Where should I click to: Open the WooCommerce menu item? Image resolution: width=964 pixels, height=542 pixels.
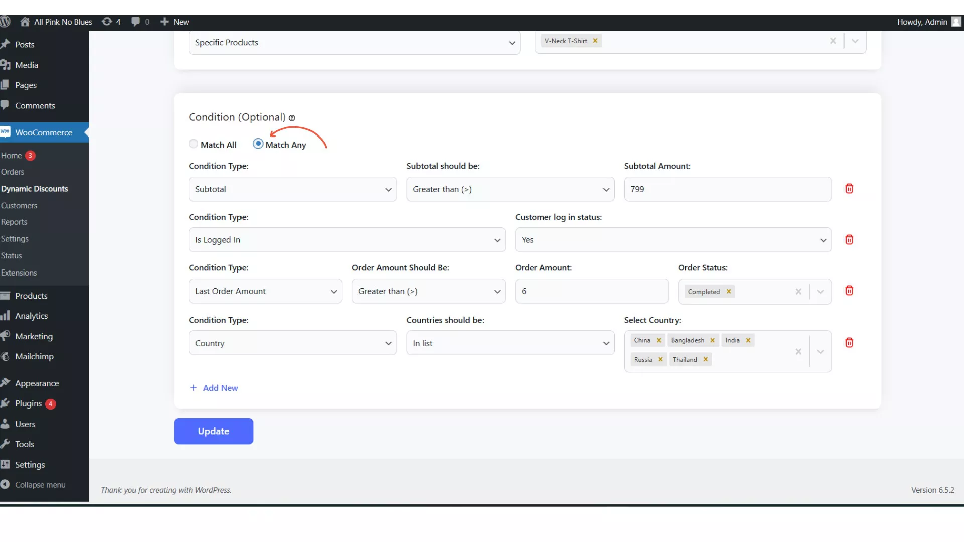(44, 132)
